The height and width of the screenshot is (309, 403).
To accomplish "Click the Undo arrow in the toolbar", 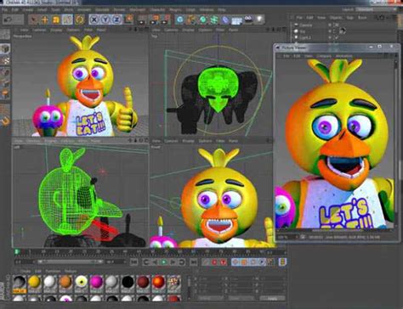I will [x=9, y=20].
